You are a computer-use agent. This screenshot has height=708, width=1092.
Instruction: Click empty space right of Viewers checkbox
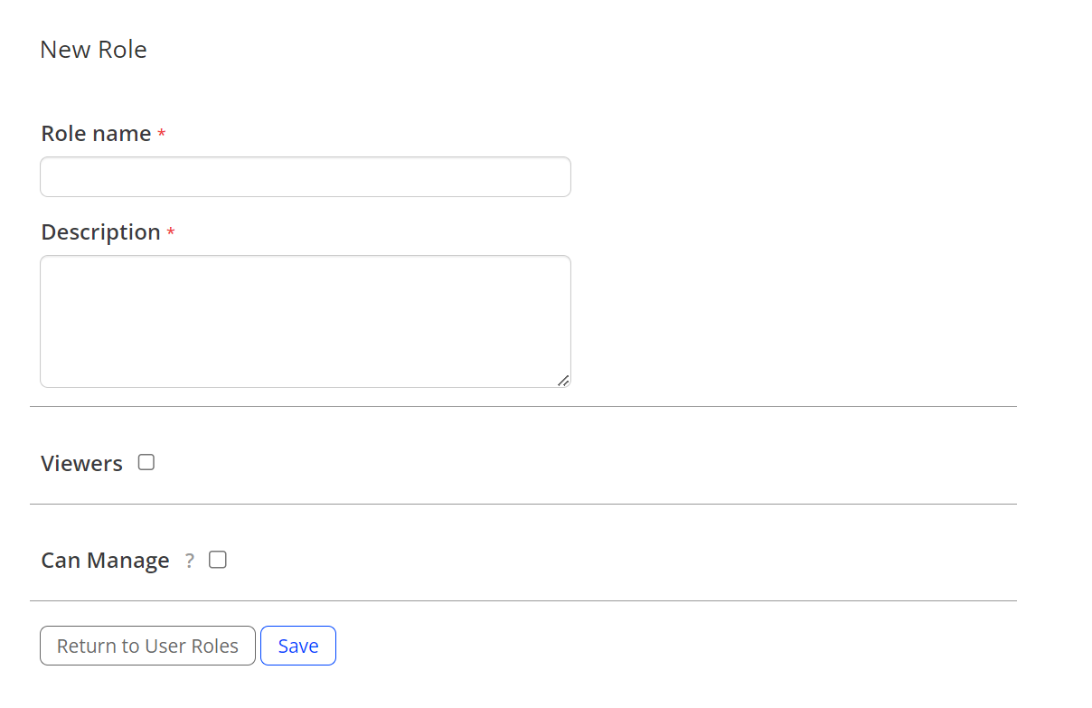tap(542, 463)
